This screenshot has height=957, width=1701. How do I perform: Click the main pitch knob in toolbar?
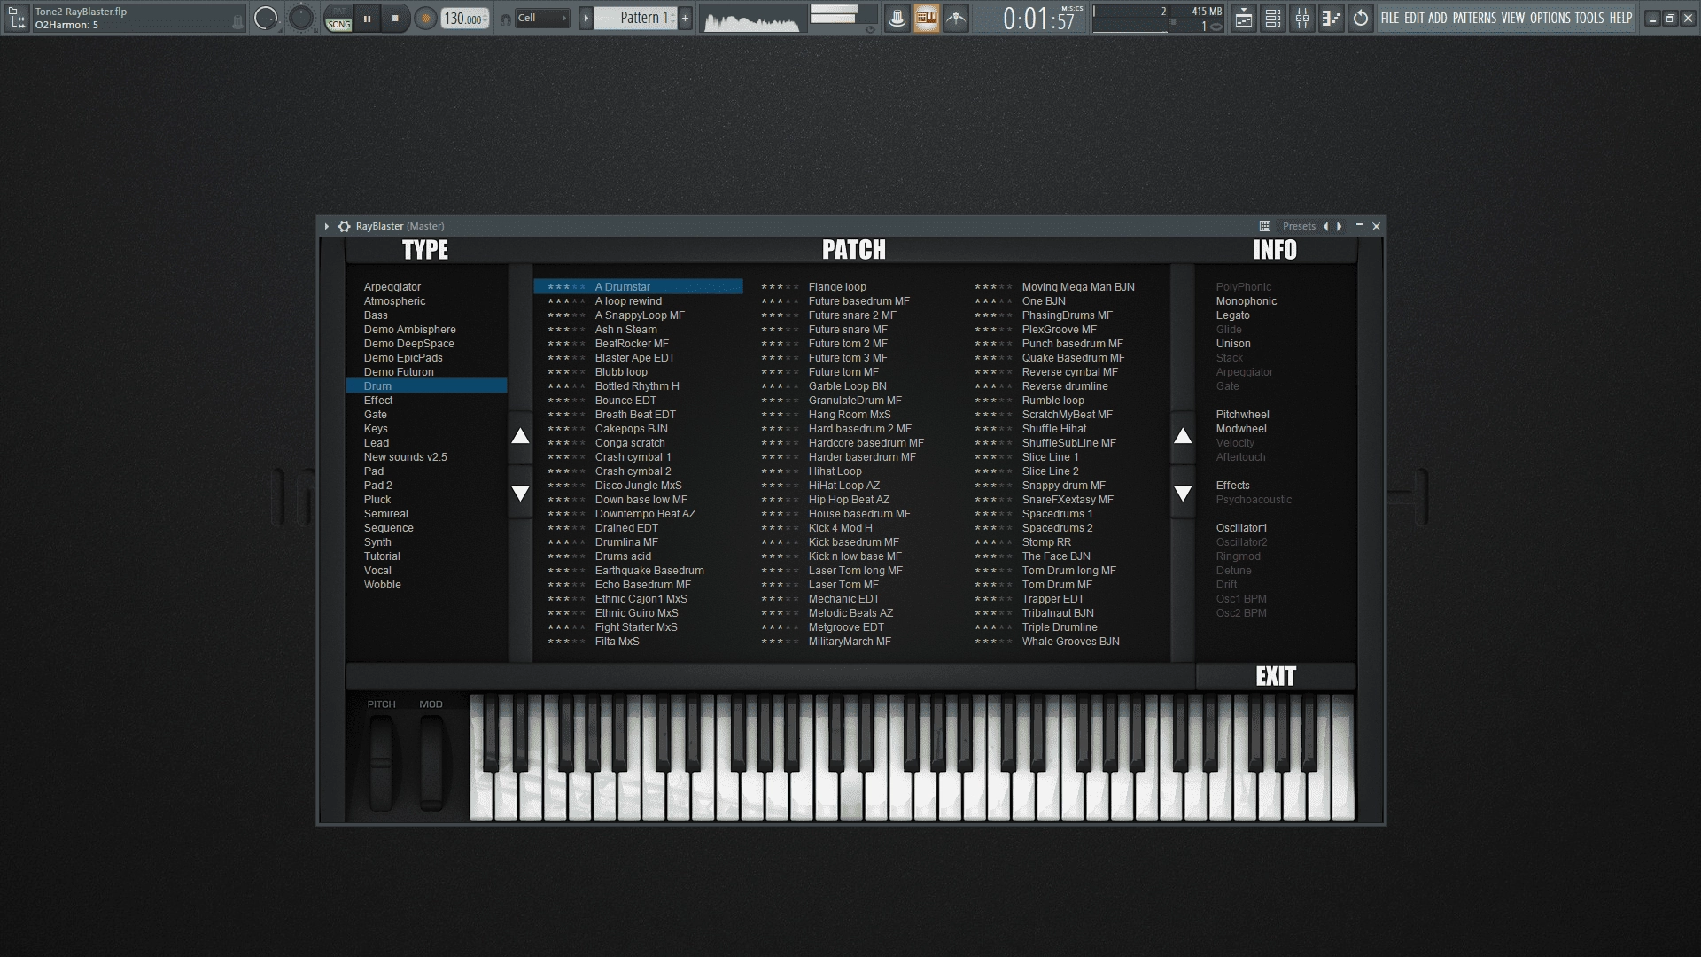[301, 18]
